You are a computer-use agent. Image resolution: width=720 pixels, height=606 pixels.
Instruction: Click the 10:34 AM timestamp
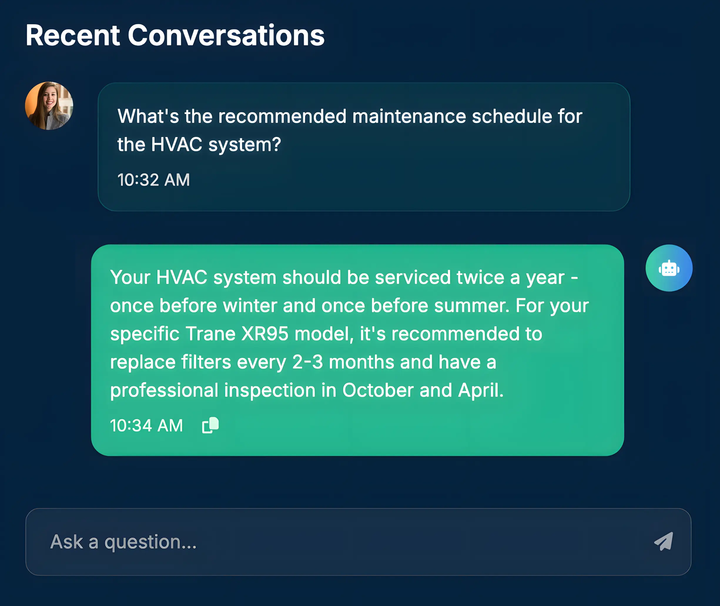click(146, 425)
